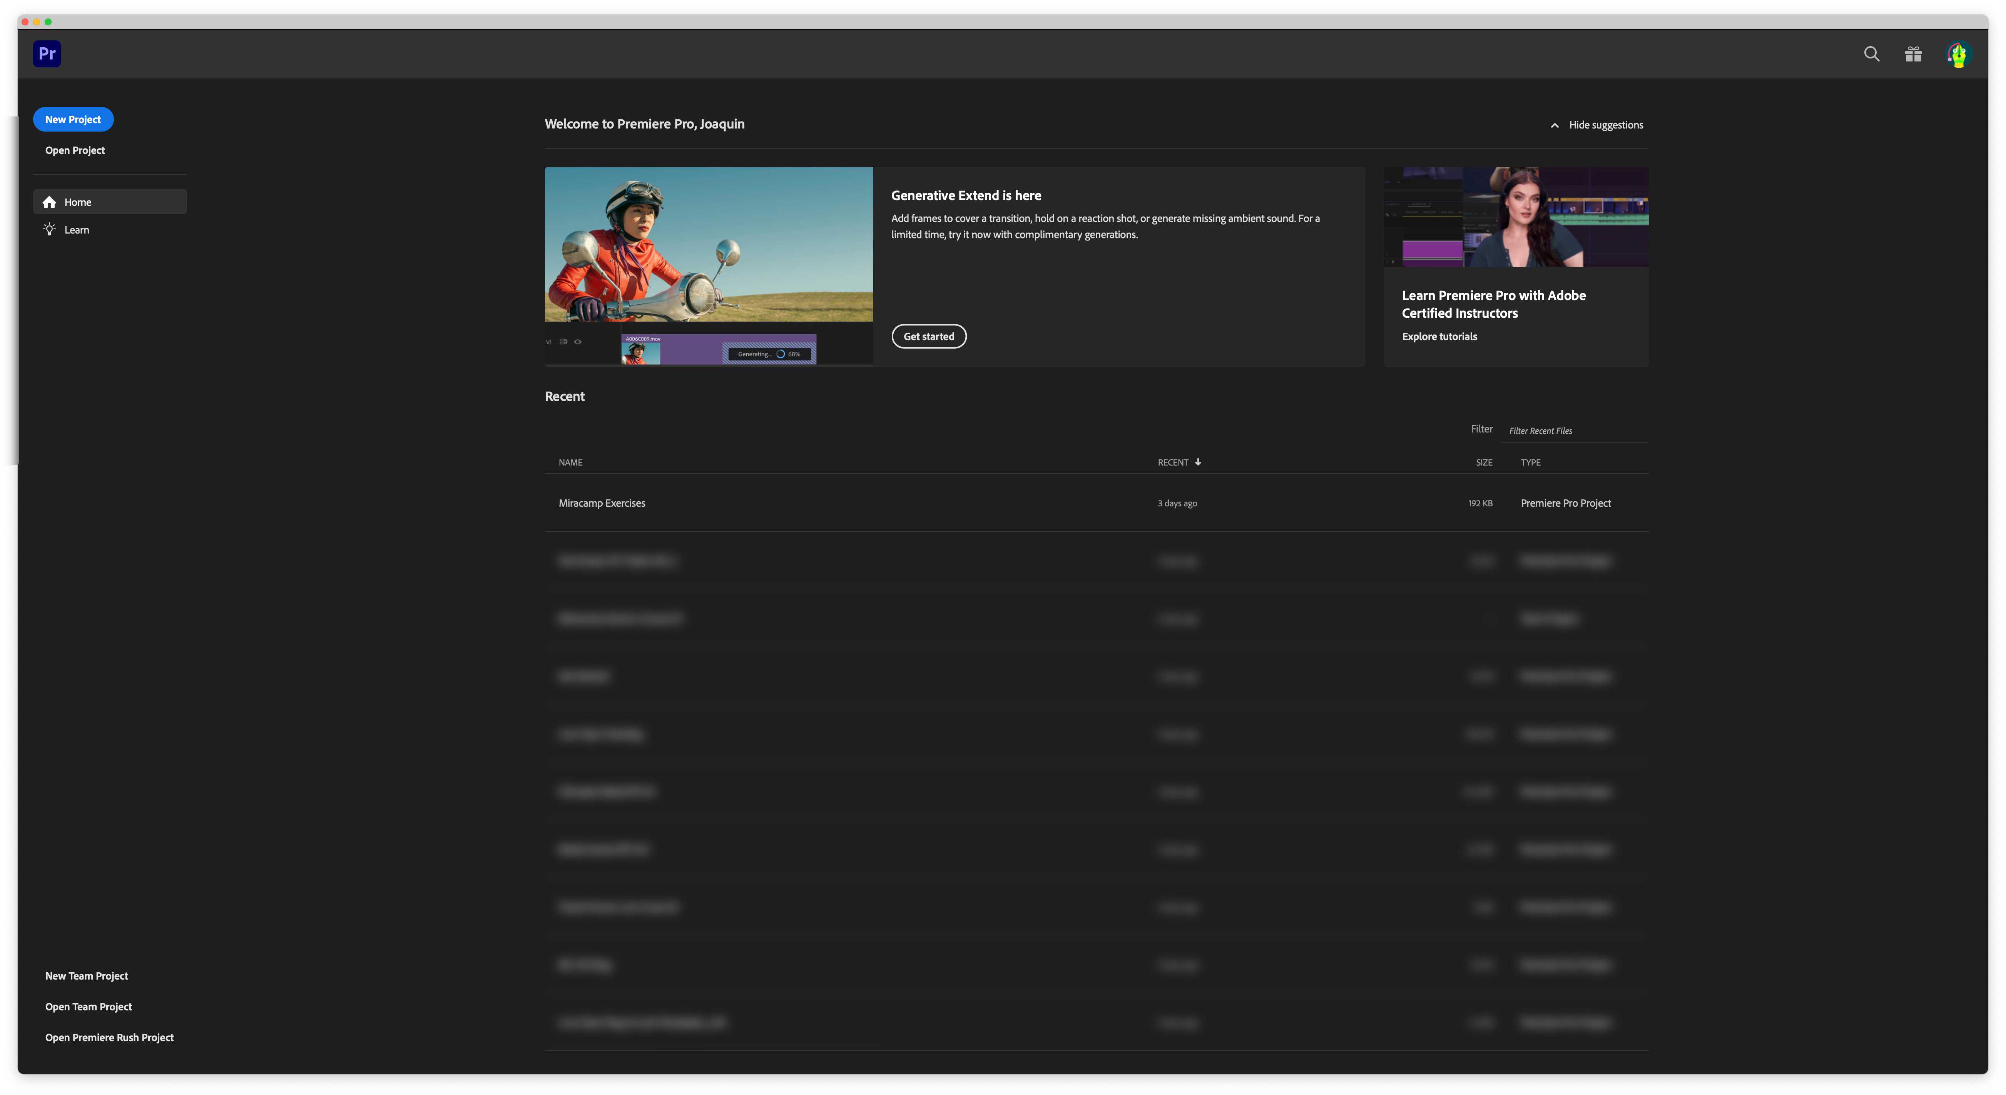Click the Home house icon
The height and width of the screenshot is (1095, 2006).
49,202
